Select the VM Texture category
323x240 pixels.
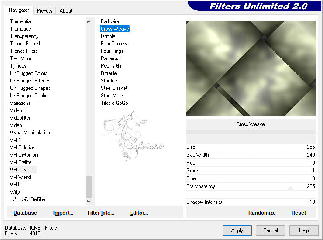coord(22,170)
